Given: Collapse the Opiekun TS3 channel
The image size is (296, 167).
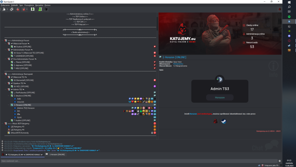Looking at the screenshot, I should [x=5, y=83].
